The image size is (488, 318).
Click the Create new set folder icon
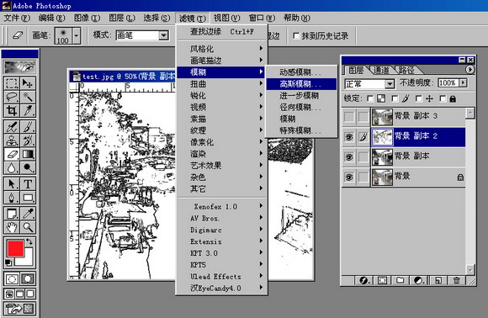[x=400, y=280]
